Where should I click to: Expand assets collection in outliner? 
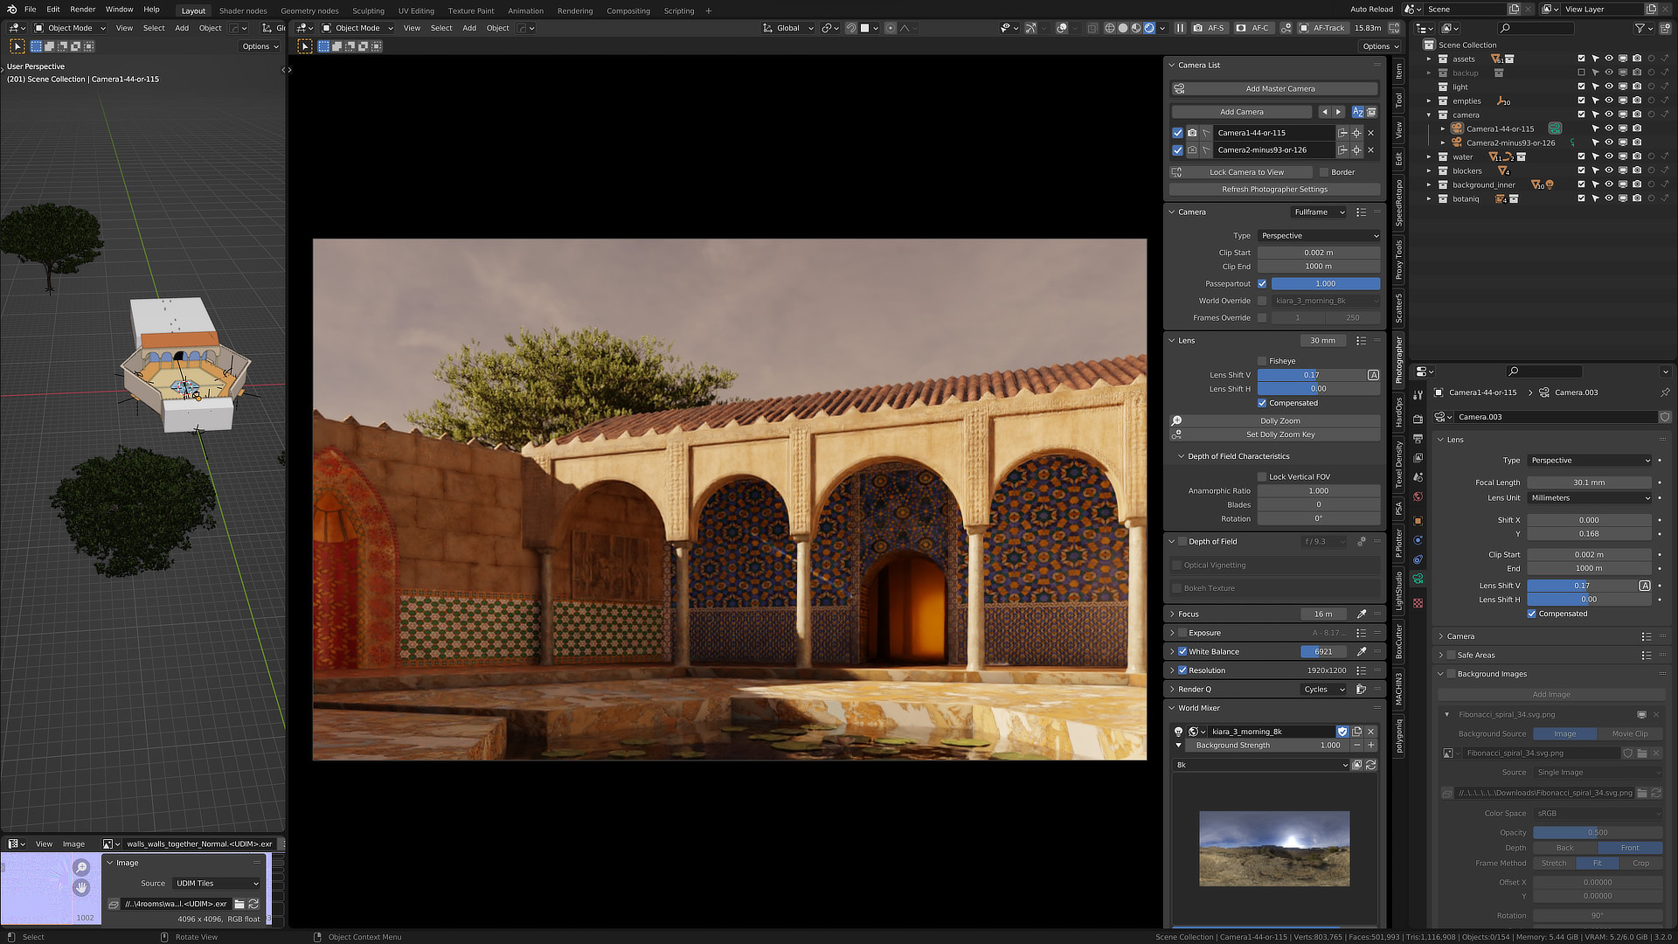[1430, 59]
